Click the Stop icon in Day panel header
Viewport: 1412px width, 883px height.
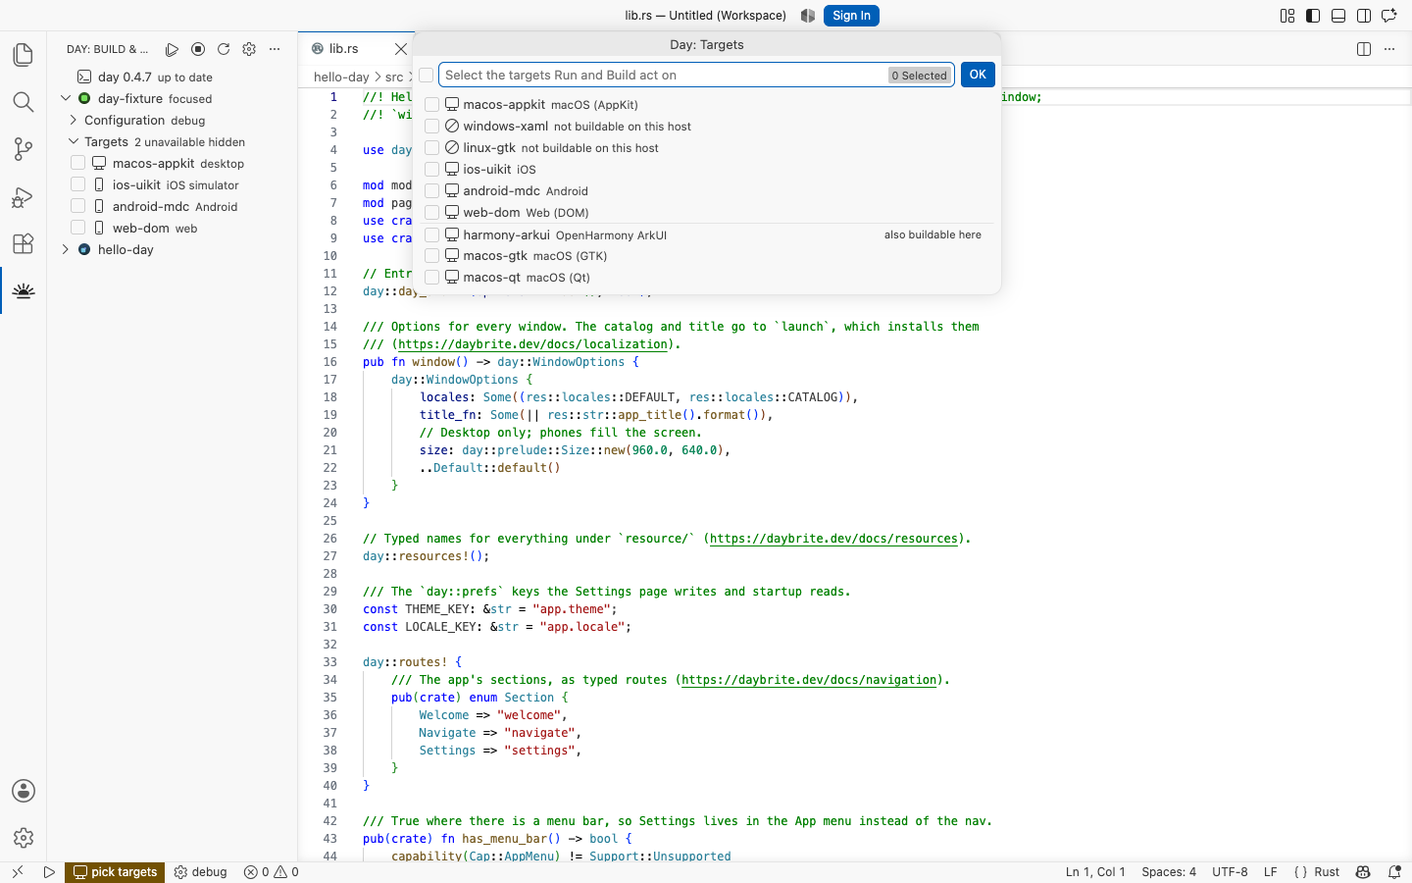[198, 49]
